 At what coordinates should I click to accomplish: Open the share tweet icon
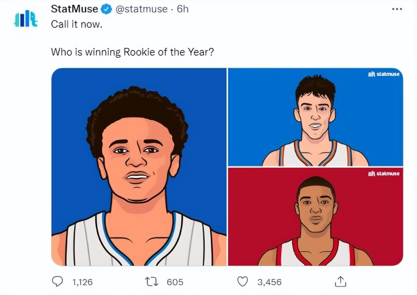pyautogui.click(x=341, y=282)
